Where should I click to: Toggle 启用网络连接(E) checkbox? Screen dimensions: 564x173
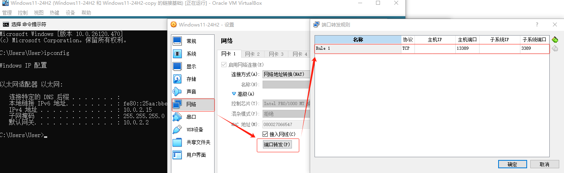(224, 65)
